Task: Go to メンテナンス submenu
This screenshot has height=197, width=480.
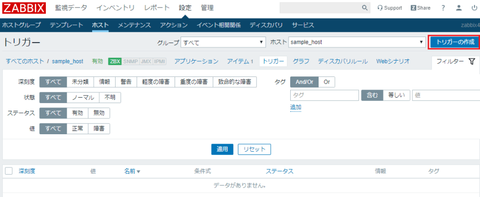Action: click(134, 25)
